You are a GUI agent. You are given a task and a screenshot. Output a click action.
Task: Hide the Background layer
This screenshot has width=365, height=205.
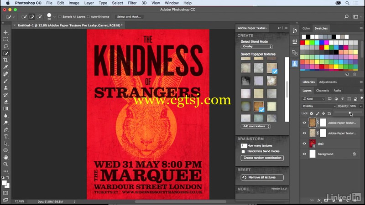[304, 154]
